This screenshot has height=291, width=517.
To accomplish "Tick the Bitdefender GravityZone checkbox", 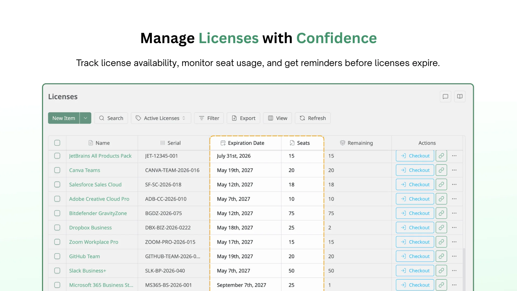I will click(x=57, y=213).
